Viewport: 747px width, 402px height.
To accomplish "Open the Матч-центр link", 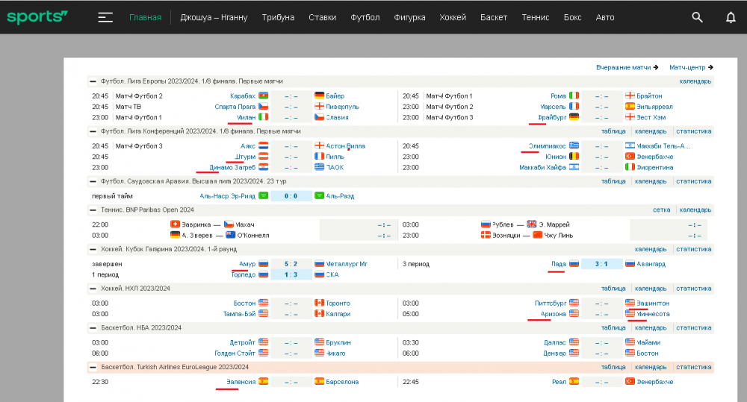I will pos(690,67).
